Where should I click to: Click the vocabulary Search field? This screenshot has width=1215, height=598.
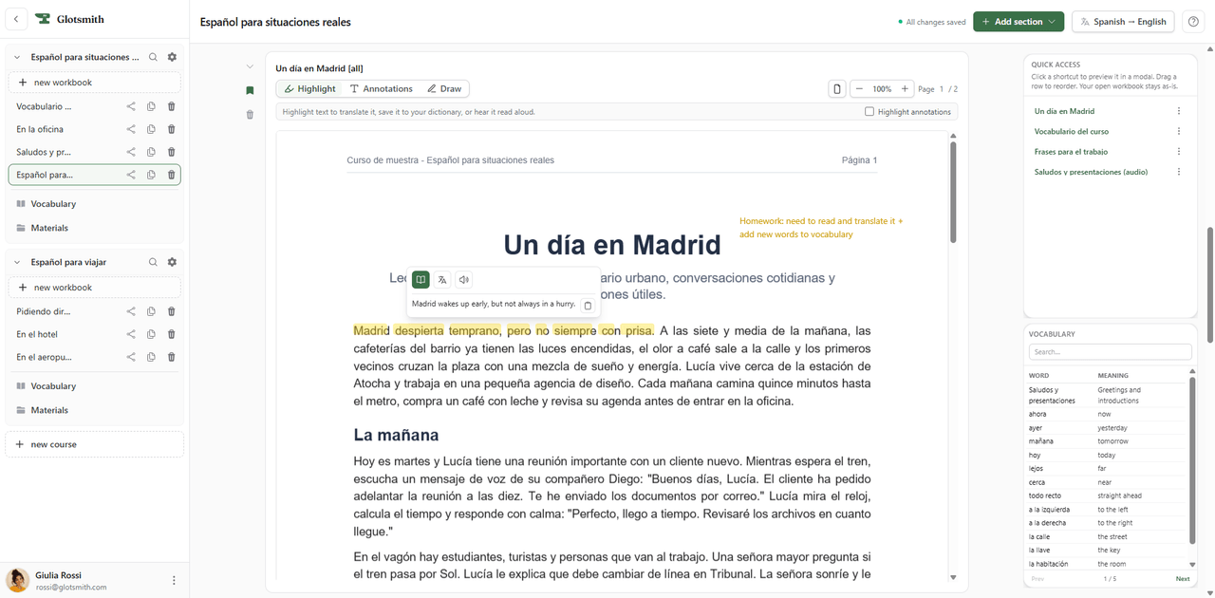pos(1111,352)
